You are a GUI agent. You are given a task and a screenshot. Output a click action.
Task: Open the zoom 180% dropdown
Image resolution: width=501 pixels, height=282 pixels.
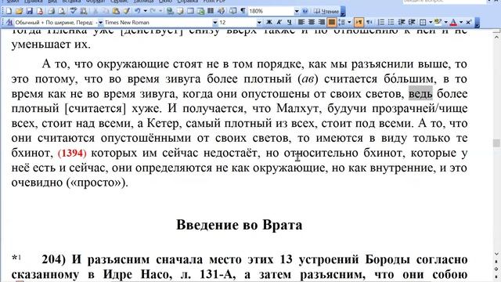297,11
